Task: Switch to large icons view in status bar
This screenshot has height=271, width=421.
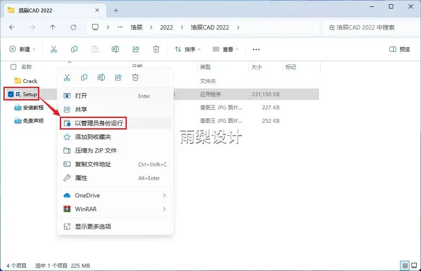Action: point(414,265)
